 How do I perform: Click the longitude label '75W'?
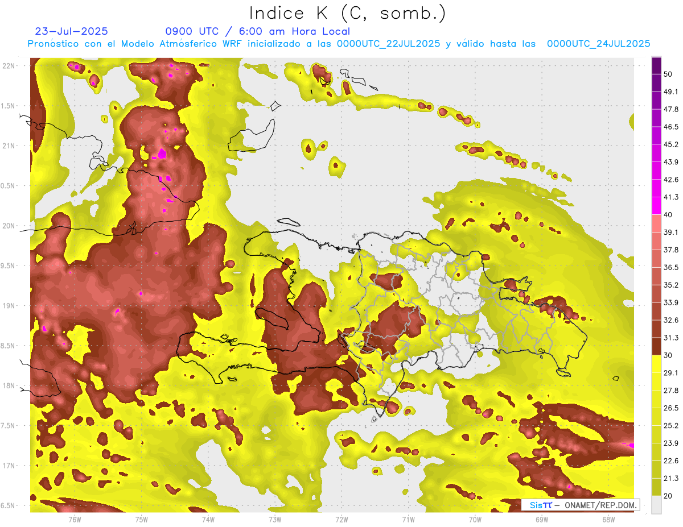coord(141,519)
